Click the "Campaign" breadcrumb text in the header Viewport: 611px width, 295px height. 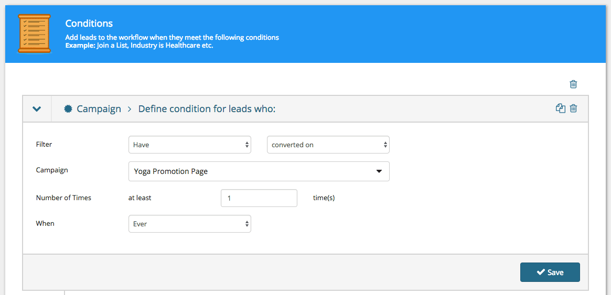coord(99,109)
